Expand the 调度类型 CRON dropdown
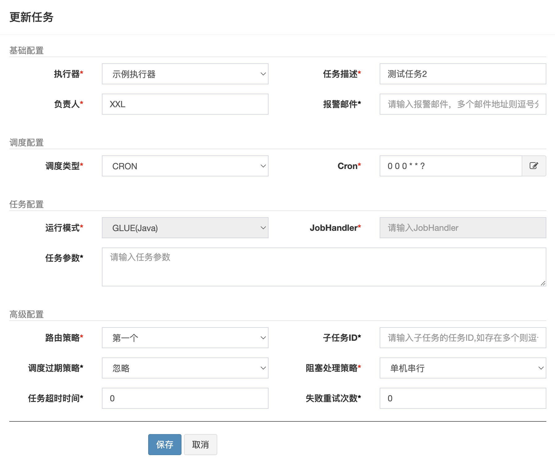The width and height of the screenshot is (555, 469). tap(185, 166)
